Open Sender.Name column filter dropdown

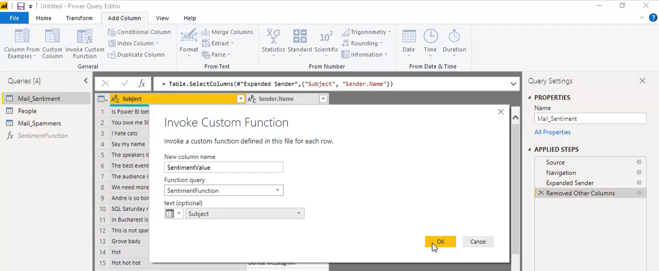pyautogui.click(x=323, y=99)
